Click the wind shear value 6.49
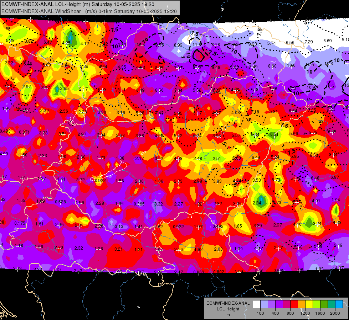The width and height of the screenshot is (349, 320). pyautogui.click(x=256, y=158)
